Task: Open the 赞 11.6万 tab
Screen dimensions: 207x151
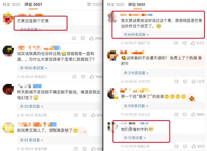Action: [x=95, y=5]
